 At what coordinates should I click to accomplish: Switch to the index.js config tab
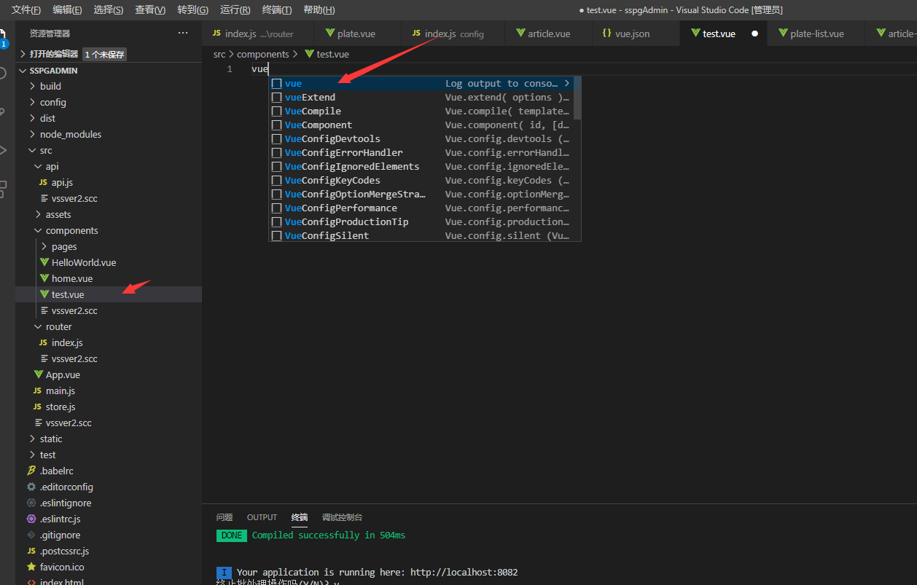(x=453, y=34)
